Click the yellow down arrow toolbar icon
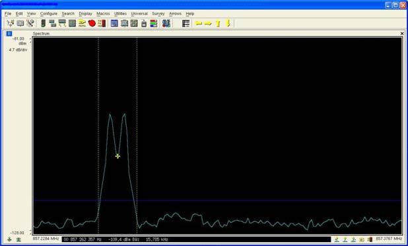408x246 pixels. [228, 23]
